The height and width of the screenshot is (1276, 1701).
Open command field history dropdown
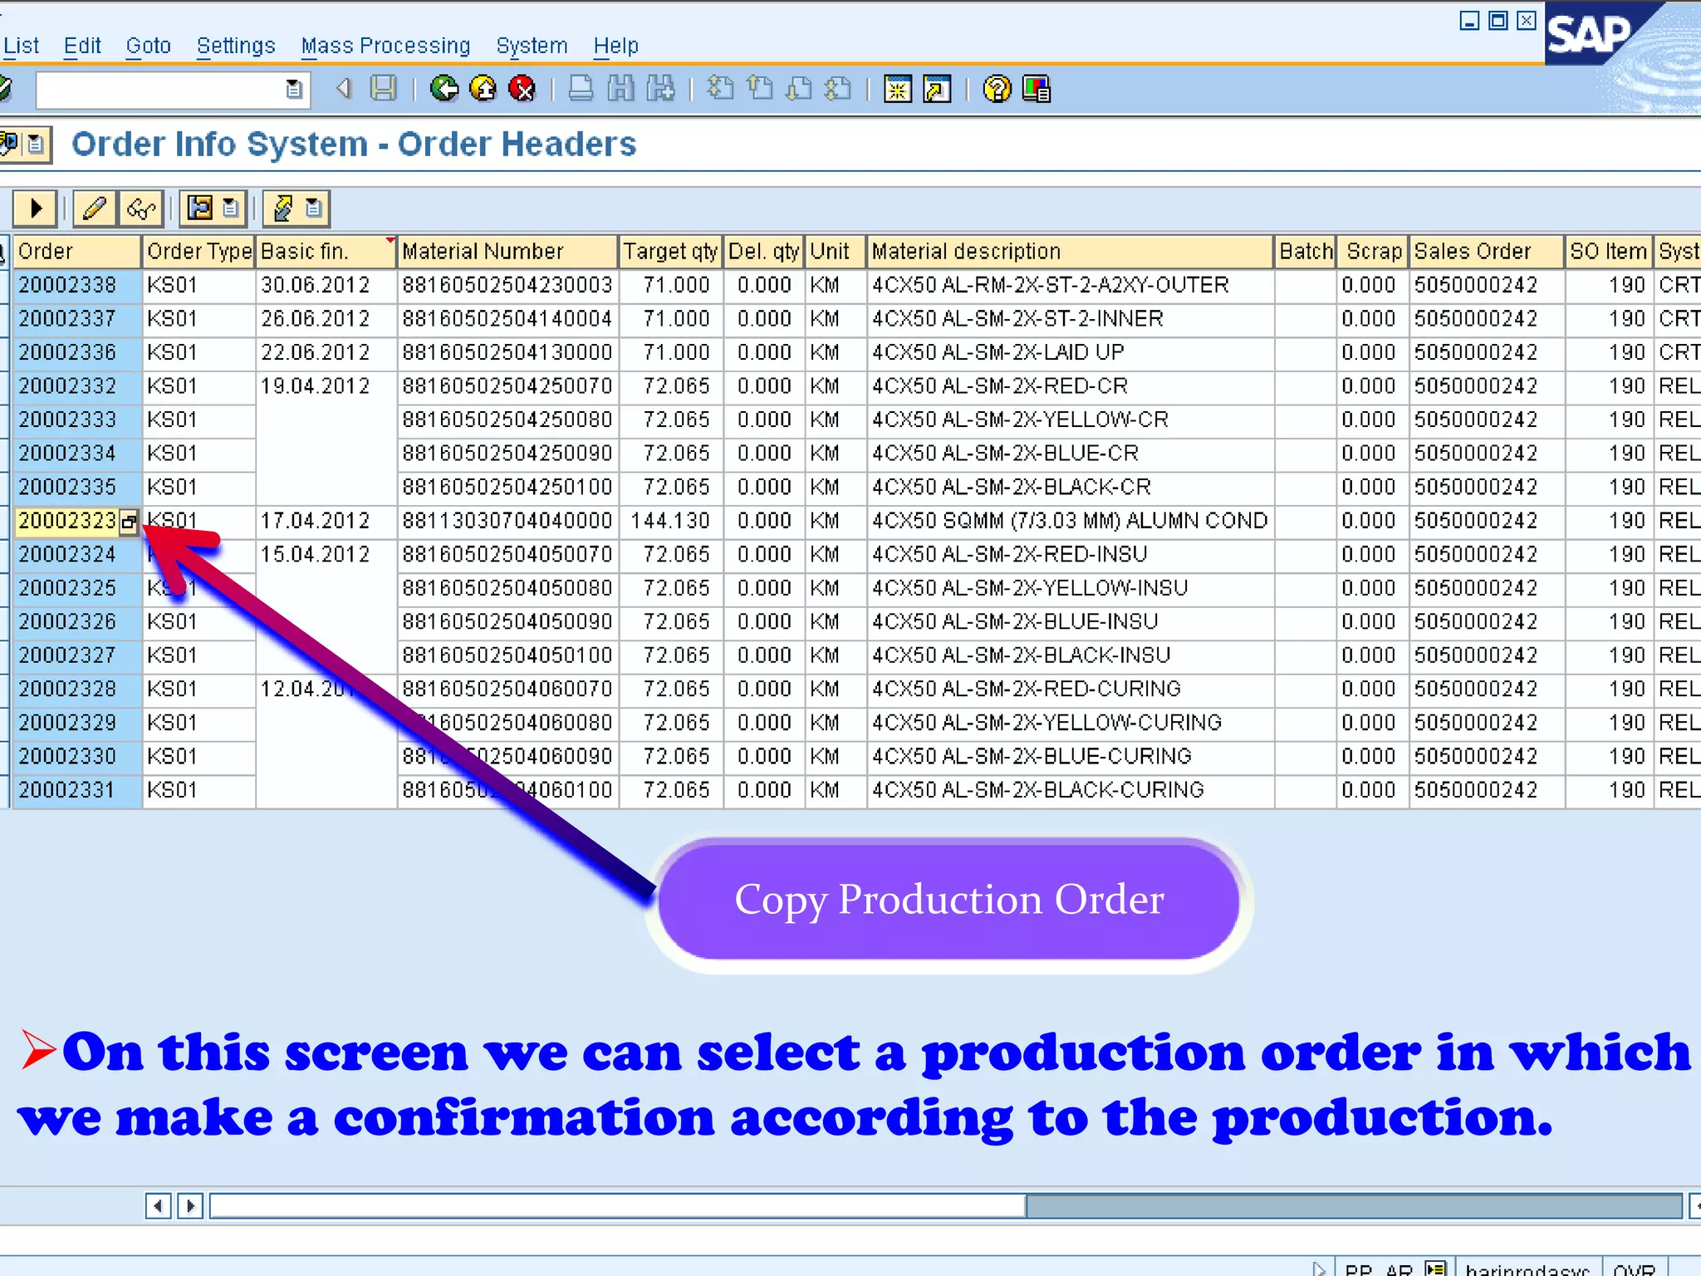(x=294, y=89)
